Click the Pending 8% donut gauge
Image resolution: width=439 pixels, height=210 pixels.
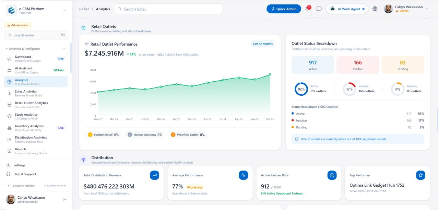pyautogui.click(x=398, y=89)
